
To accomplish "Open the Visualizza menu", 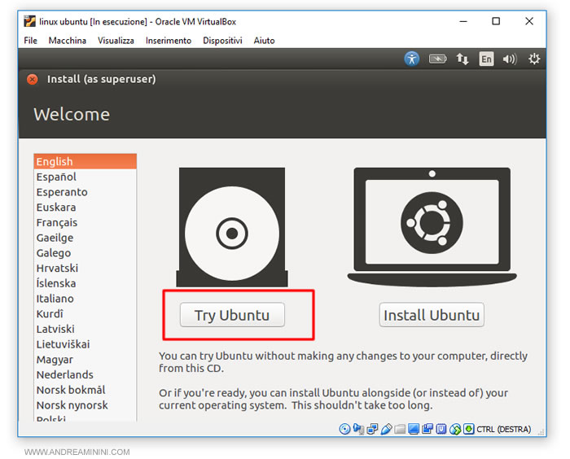I will 116,41.
